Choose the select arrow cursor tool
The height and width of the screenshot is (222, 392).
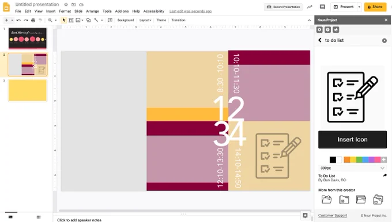(x=64, y=20)
